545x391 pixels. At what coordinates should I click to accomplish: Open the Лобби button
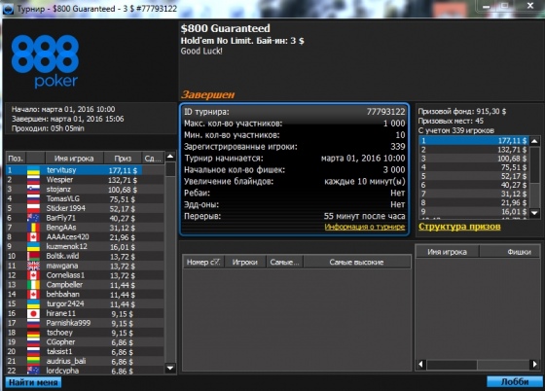coord(515,381)
